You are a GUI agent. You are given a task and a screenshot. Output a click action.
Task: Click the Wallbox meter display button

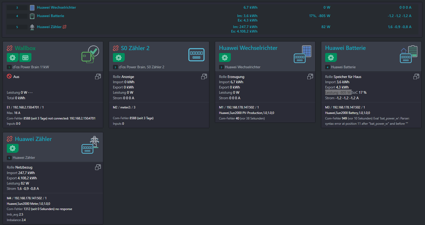(25, 57)
